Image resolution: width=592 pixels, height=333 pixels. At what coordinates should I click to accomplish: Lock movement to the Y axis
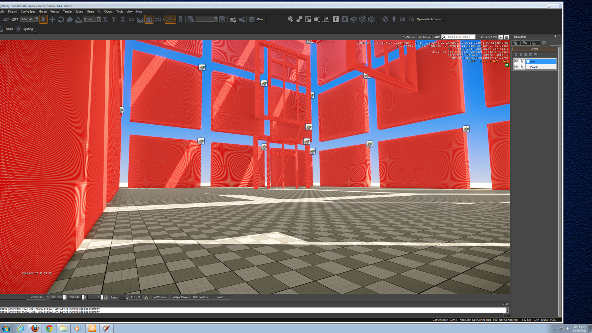tap(114, 19)
